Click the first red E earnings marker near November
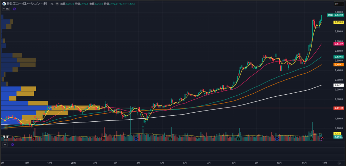Viewport: 346px width, 166px height. pyautogui.click(x=34, y=139)
